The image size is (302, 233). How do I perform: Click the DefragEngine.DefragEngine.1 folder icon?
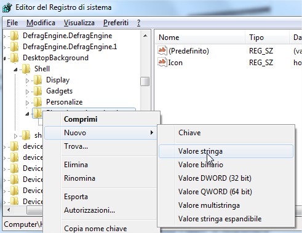coord(15,47)
